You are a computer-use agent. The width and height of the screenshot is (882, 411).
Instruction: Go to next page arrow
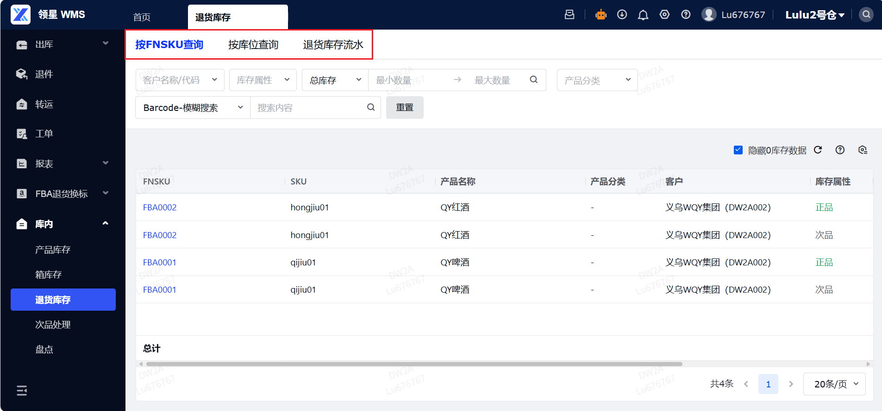tap(791, 384)
